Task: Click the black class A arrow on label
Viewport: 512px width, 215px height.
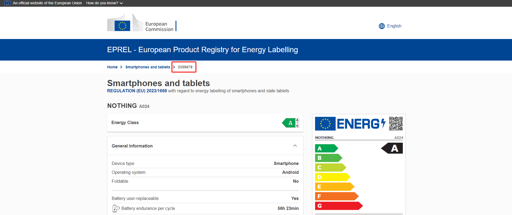Action: 392,148
